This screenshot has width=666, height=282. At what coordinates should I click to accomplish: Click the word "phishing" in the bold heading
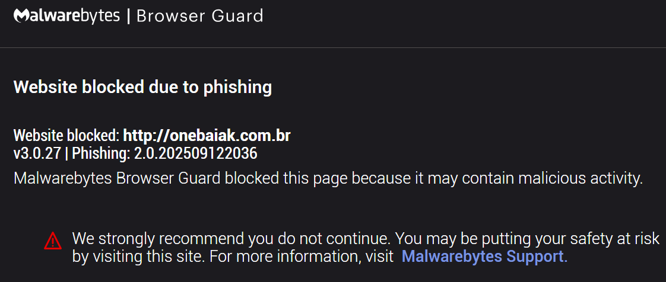pyautogui.click(x=237, y=88)
